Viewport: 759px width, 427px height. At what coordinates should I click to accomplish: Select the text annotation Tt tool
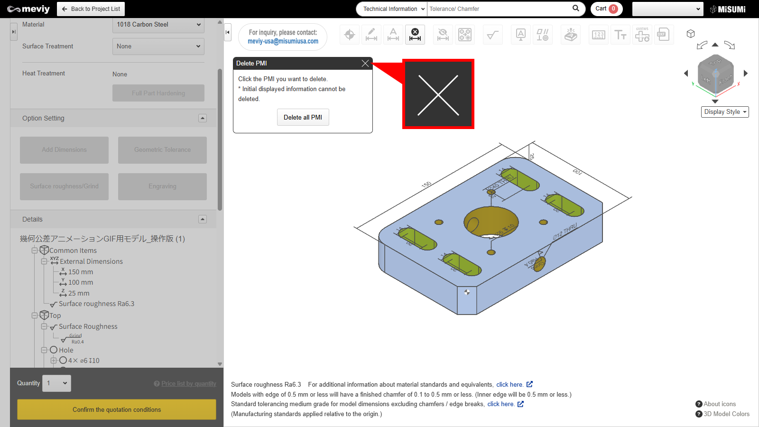tap(620, 35)
